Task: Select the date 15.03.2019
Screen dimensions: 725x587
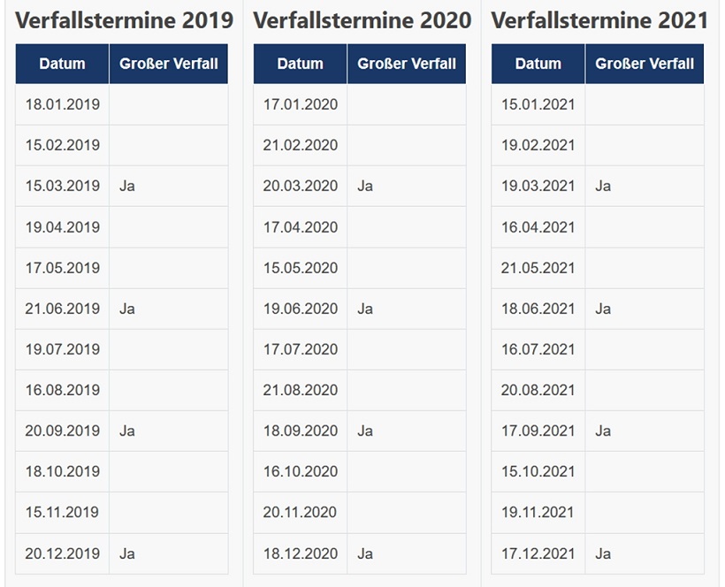Action: (63, 186)
